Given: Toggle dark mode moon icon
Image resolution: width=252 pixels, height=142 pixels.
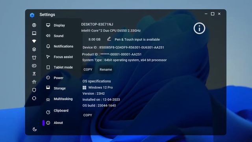Looking at the screenshot, I should point(35,129).
